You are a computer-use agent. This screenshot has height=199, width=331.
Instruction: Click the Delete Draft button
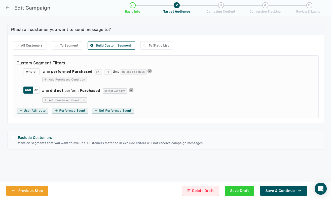[200, 191]
